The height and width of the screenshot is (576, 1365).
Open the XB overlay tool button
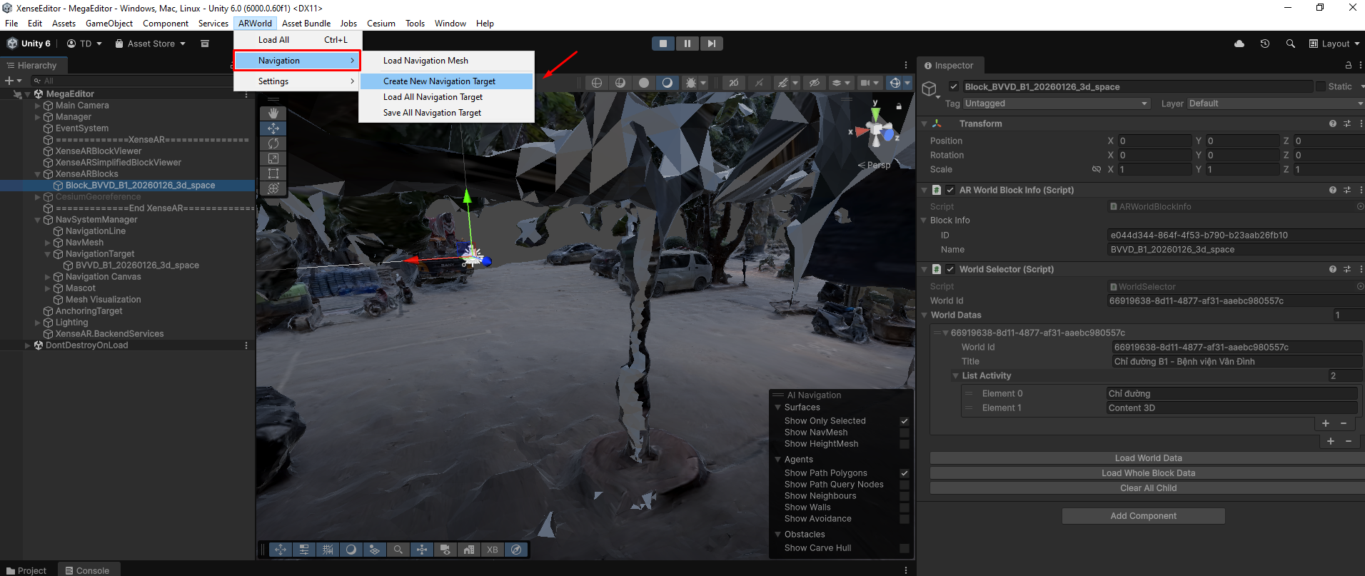492,550
